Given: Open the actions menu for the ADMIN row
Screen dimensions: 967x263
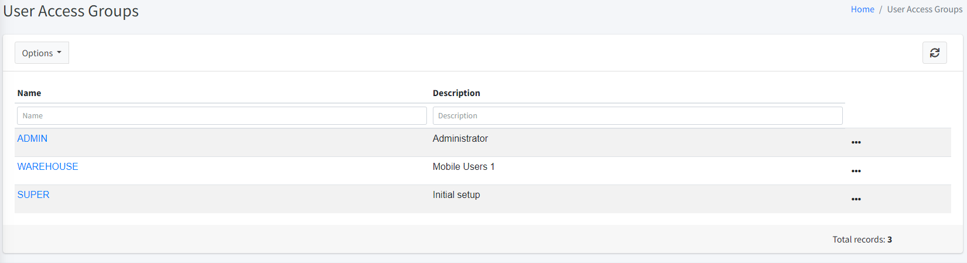Looking at the screenshot, I should click(856, 142).
